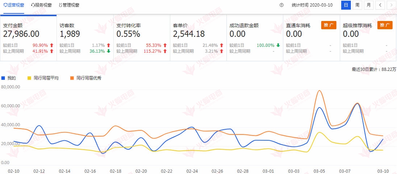Open the 管理视窗 tab
The width and height of the screenshot is (397, 174).
pyautogui.click(x=69, y=5)
